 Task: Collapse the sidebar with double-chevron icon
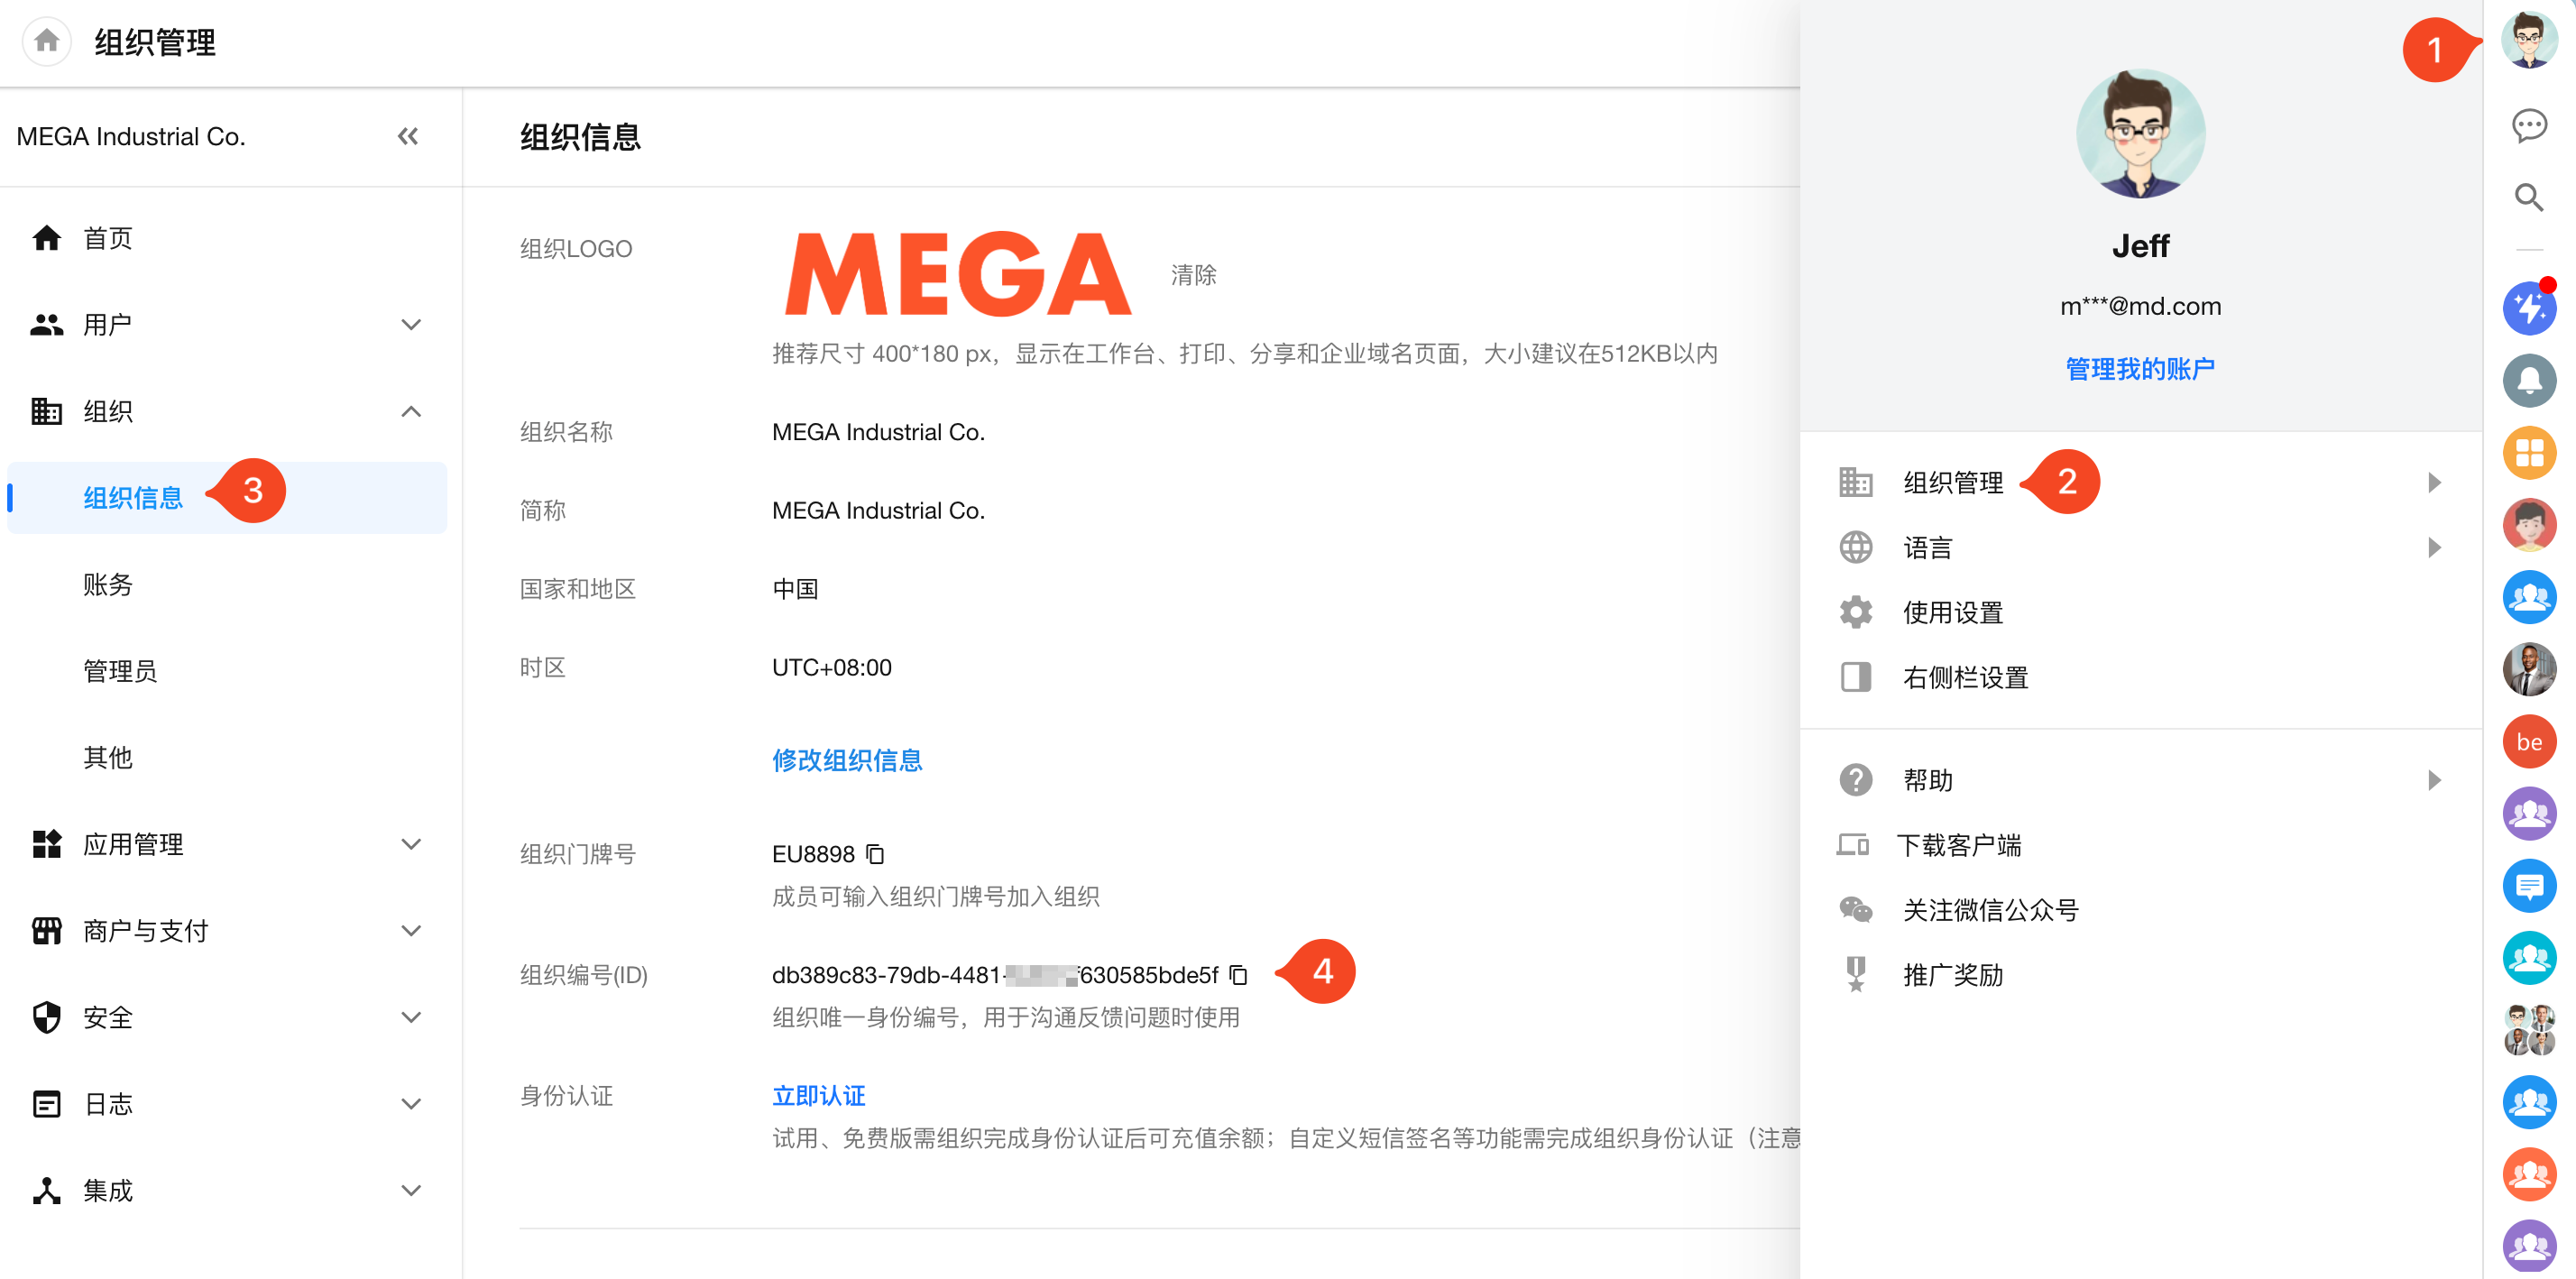[407, 136]
